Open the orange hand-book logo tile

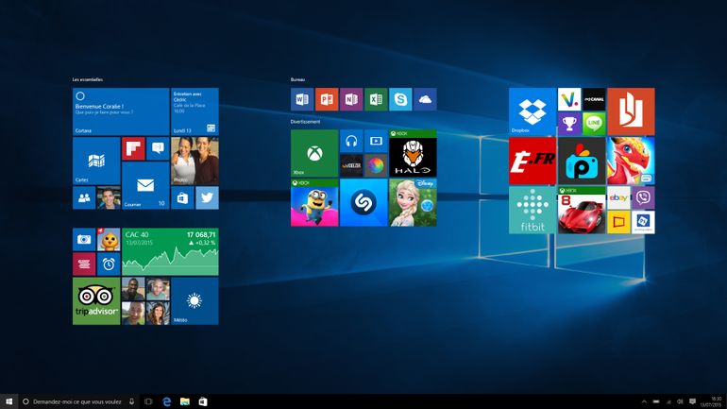point(631,111)
